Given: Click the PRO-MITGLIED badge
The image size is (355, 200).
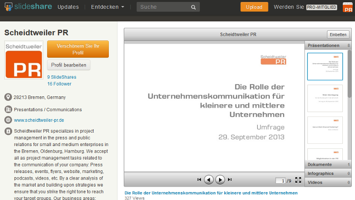Looking at the screenshot, I should coord(321,7).
